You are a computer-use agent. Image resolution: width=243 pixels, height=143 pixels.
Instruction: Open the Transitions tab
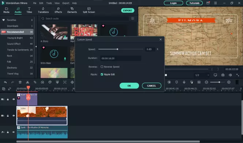click(43, 10)
